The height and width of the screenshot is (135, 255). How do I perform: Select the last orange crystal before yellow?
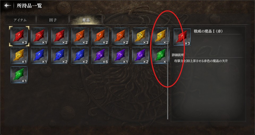pos(120,36)
